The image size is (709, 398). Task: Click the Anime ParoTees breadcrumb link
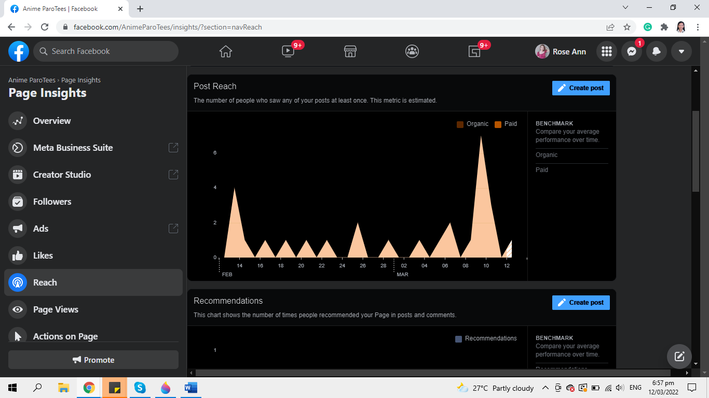[32, 80]
